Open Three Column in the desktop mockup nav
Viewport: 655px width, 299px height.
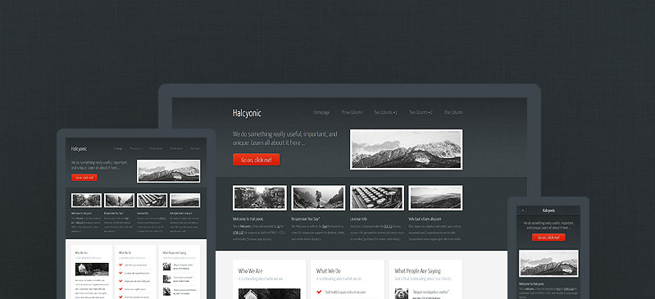(x=352, y=112)
